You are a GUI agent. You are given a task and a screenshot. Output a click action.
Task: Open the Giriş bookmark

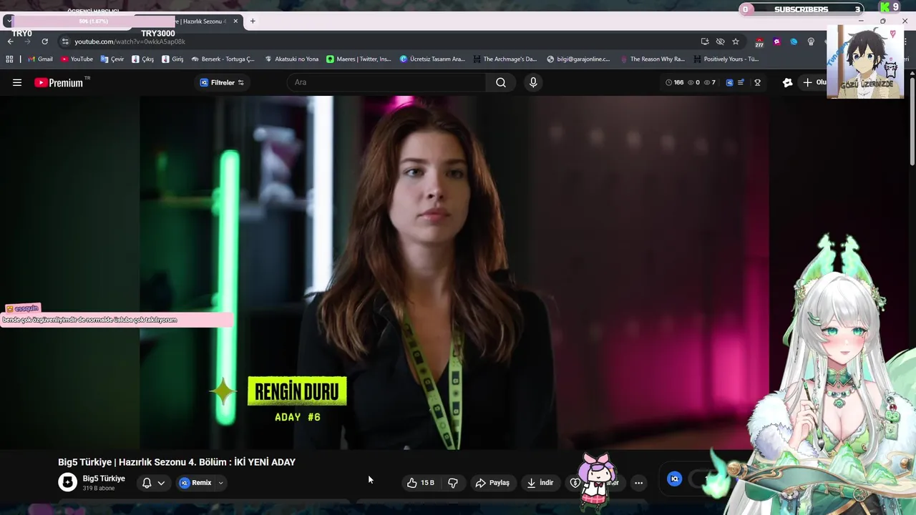pos(172,59)
